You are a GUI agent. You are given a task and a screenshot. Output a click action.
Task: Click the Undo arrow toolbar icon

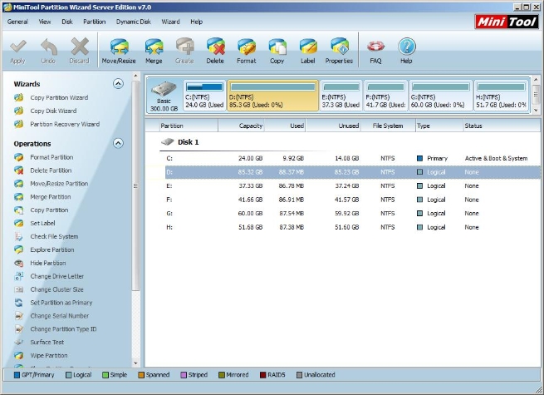(48, 47)
